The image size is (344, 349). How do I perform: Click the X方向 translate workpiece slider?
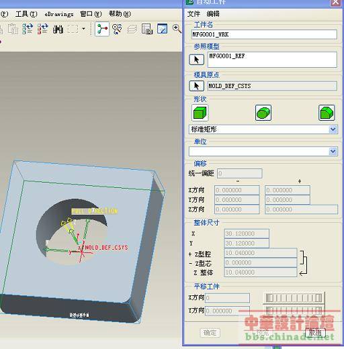tap(294, 298)
